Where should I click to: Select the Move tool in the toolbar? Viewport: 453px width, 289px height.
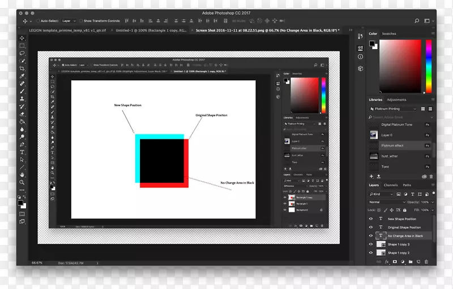click(22, 38)
